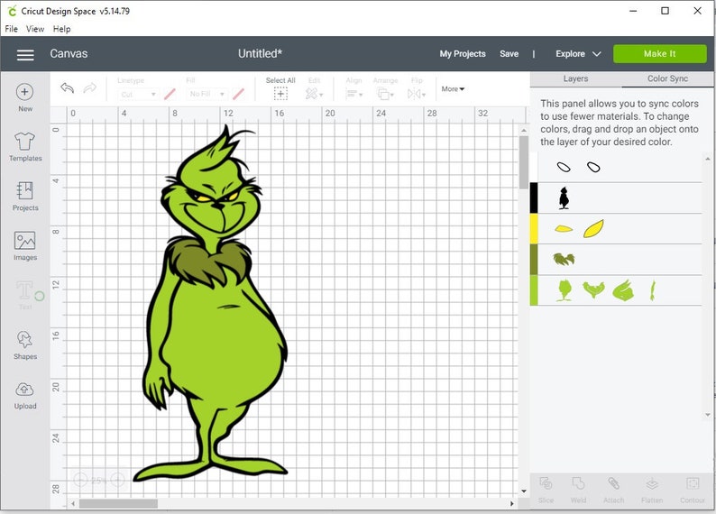This screenshot has width=716, height=514.
Task: Click the Linetype color swatch
Action: coord(170,95)
